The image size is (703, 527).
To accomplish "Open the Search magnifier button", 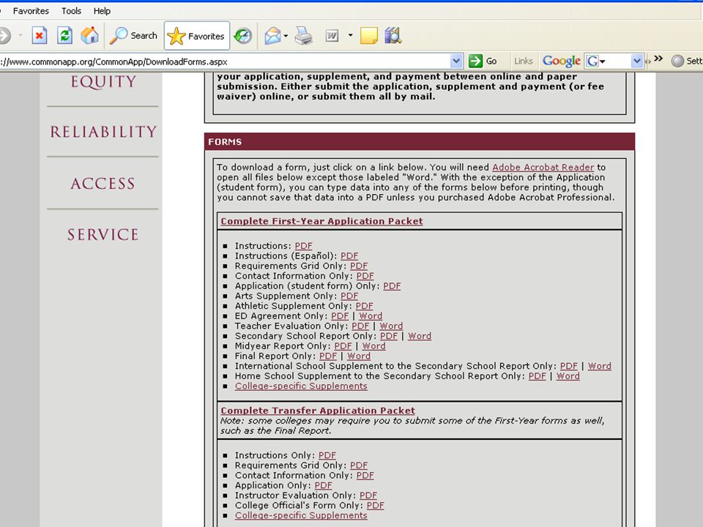I will (133, 35).
